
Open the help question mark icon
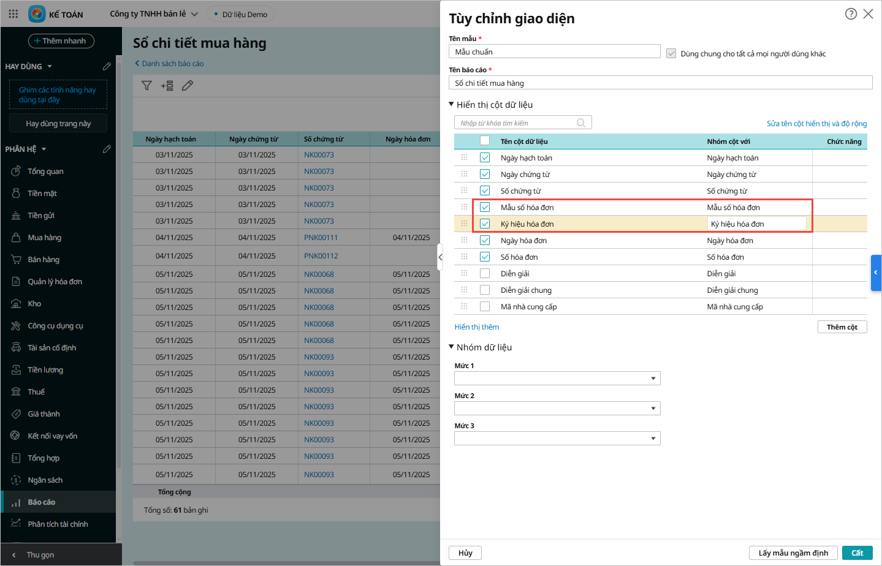[851, 14]
